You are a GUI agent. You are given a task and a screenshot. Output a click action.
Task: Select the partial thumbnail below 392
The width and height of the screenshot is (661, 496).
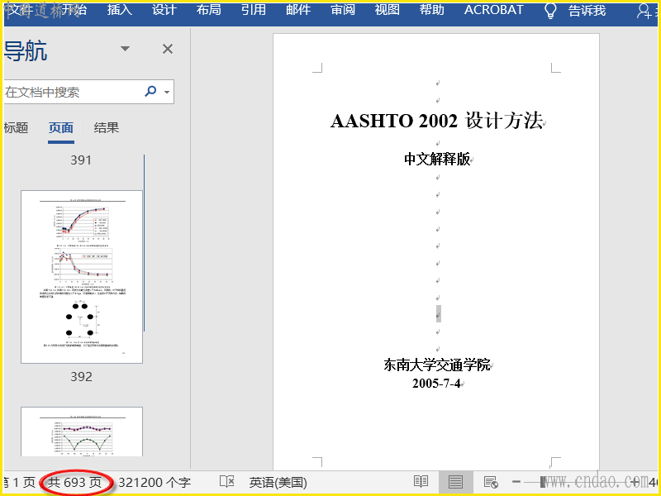82,432
